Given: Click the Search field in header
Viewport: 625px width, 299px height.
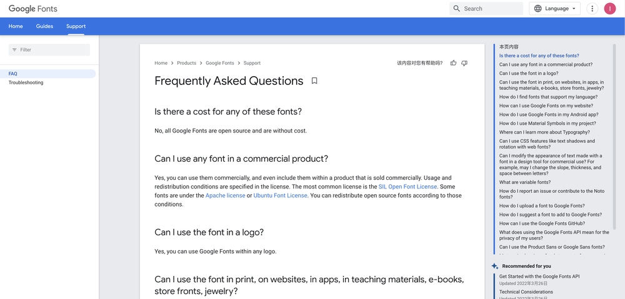Looking at the screenshot, I should tap(486, 8).
